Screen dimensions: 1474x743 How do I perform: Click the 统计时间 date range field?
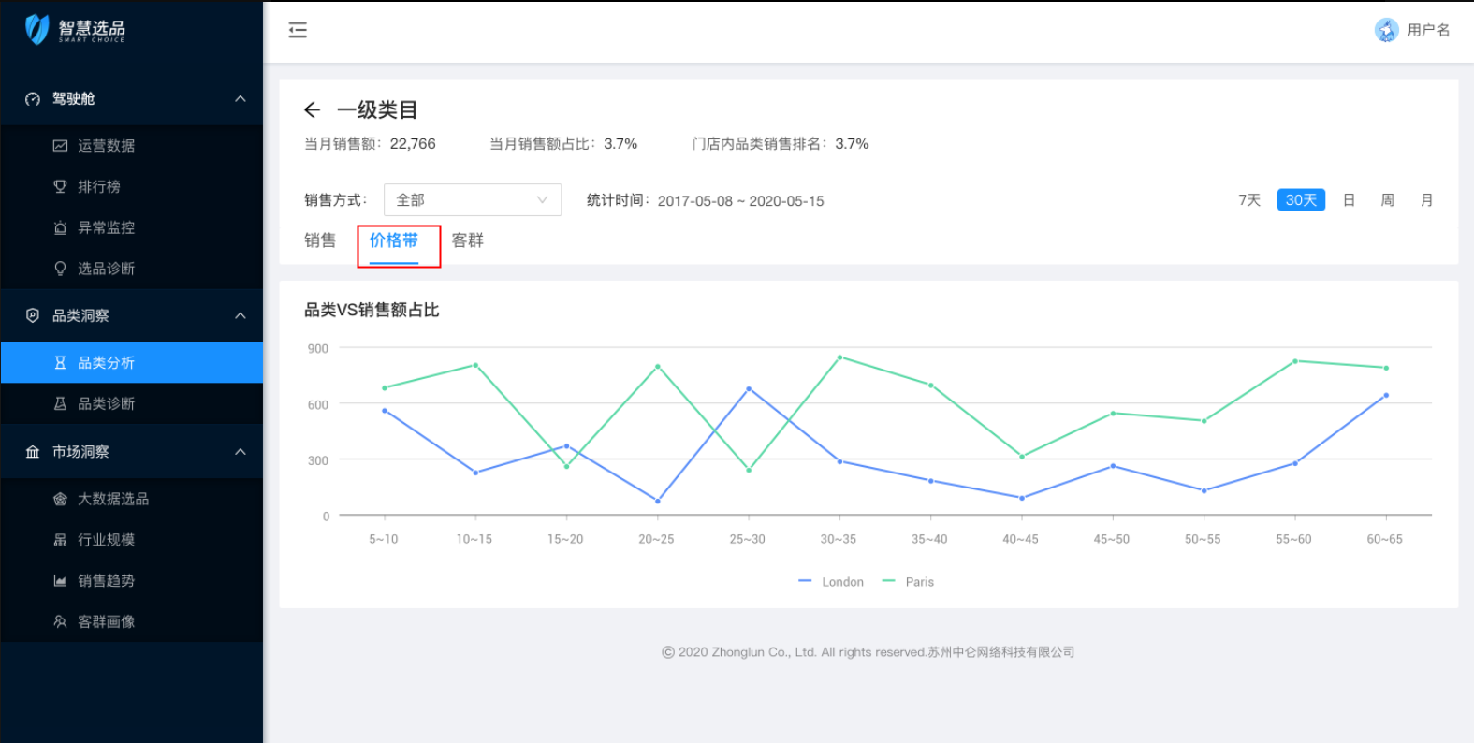click(x=740, y=201)
